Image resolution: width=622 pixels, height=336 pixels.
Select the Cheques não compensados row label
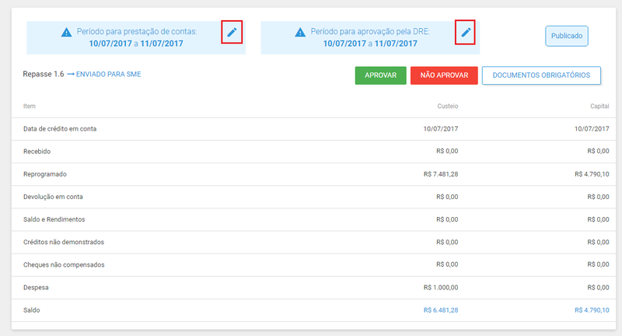[64, 264]
